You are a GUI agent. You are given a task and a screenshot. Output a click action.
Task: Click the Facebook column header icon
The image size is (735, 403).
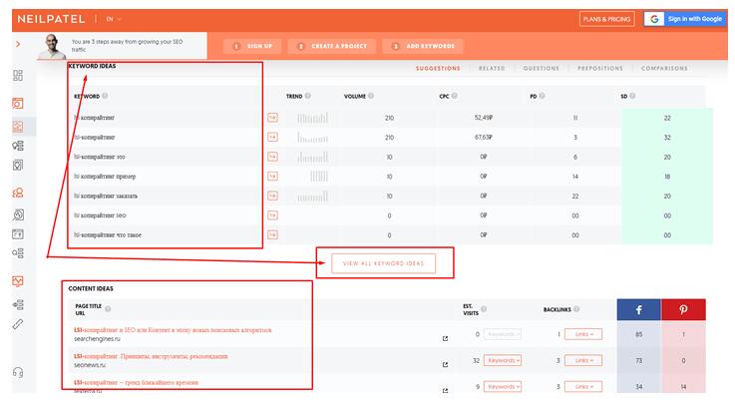click(x=639, y=310)
